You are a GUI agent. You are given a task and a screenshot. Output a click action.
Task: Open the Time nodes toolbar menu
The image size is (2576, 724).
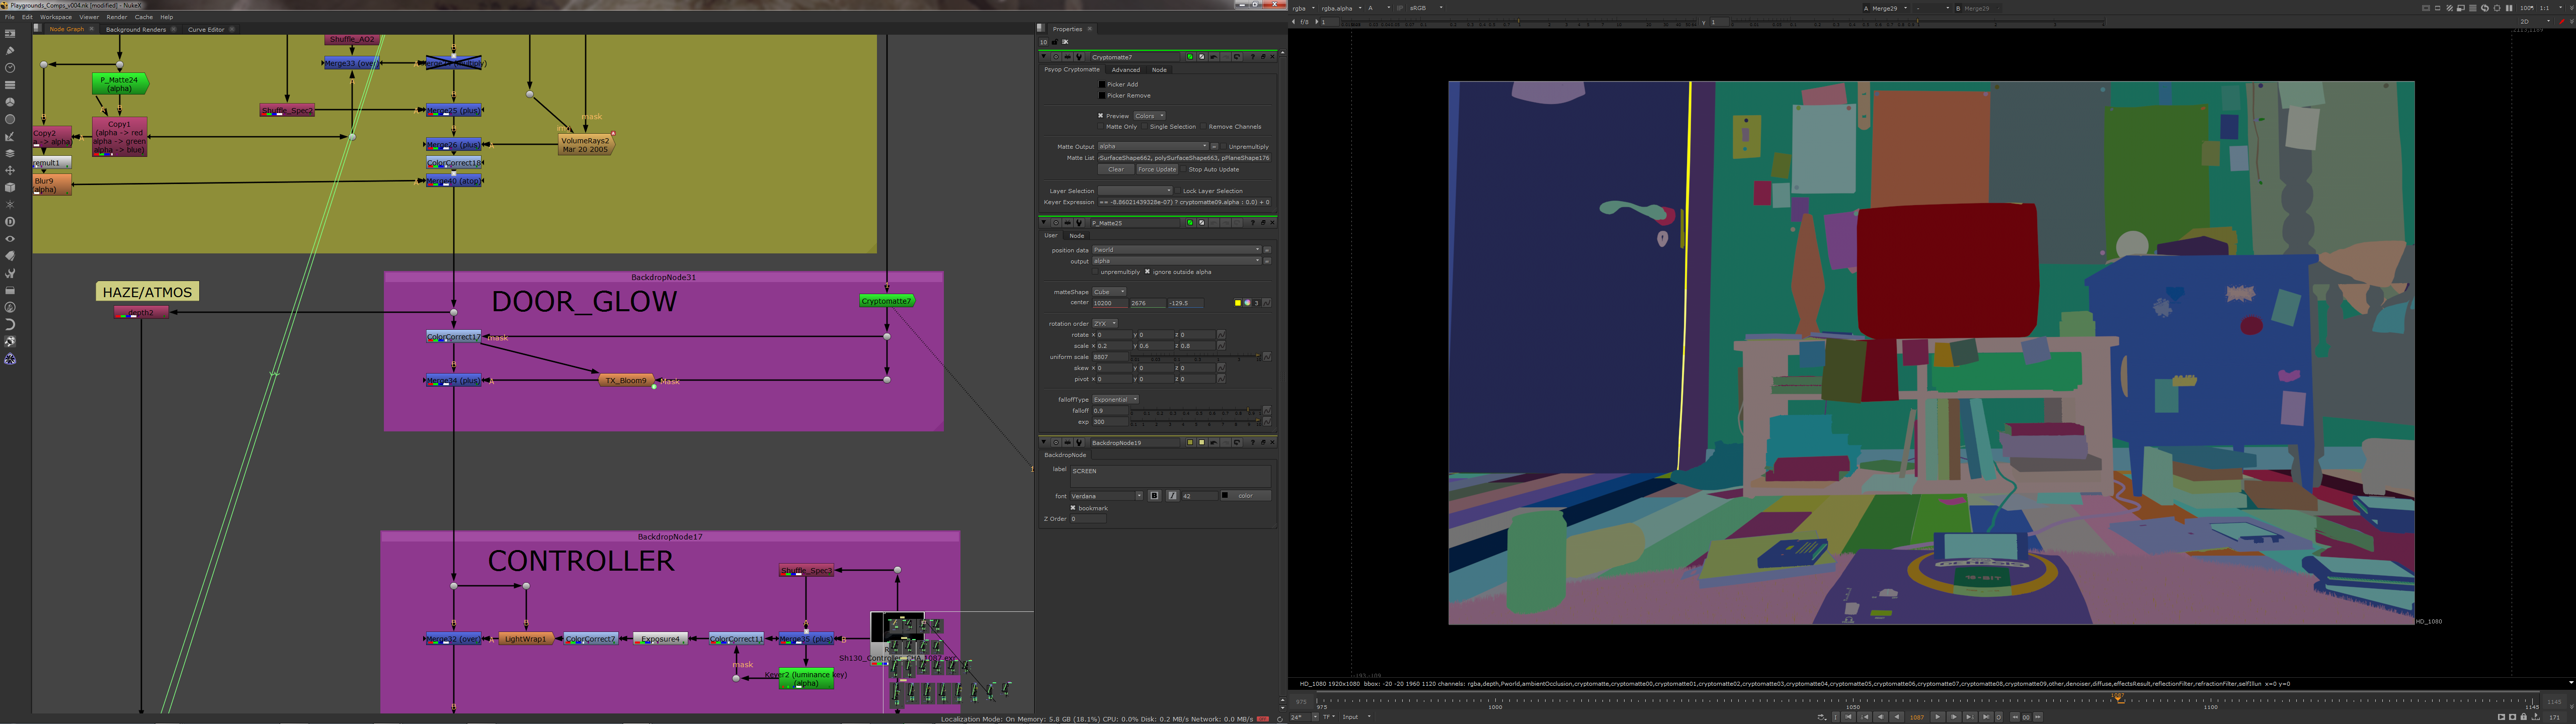(x=10, y=67)
